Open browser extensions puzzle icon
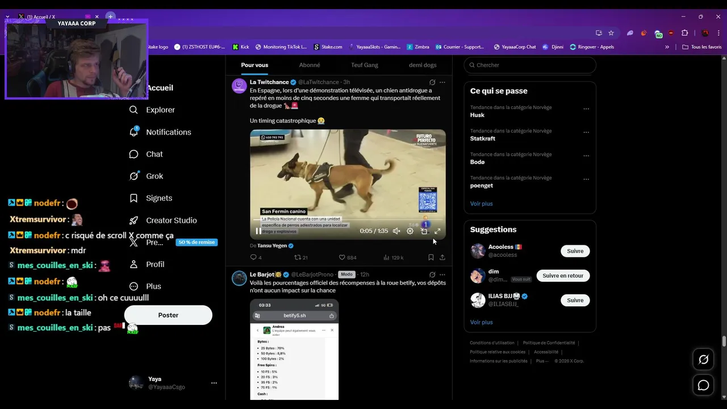 pos(685,33)
